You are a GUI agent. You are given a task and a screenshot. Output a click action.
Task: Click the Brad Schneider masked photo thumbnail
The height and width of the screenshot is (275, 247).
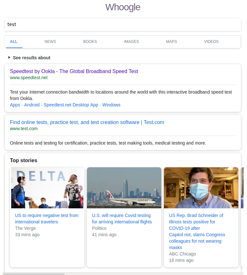point(201,188)
